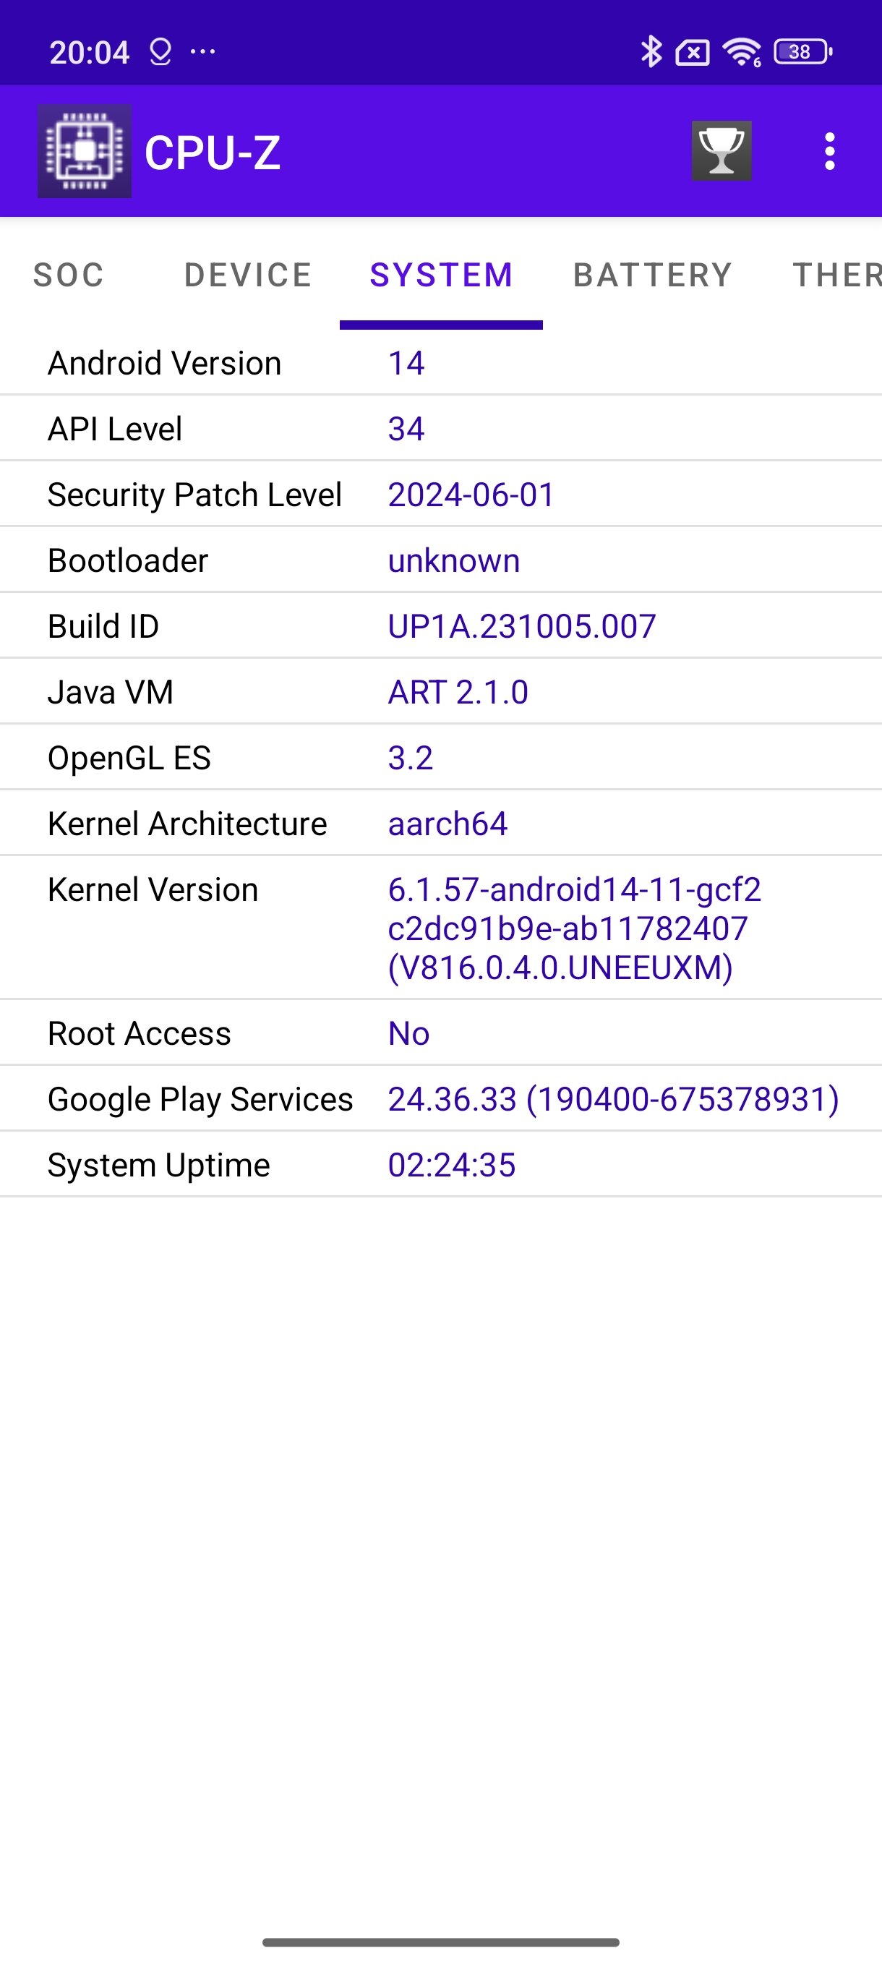The image size is (882, 1961).
Task: Tap the Root Access row
Action: [x=442, y=1033]
